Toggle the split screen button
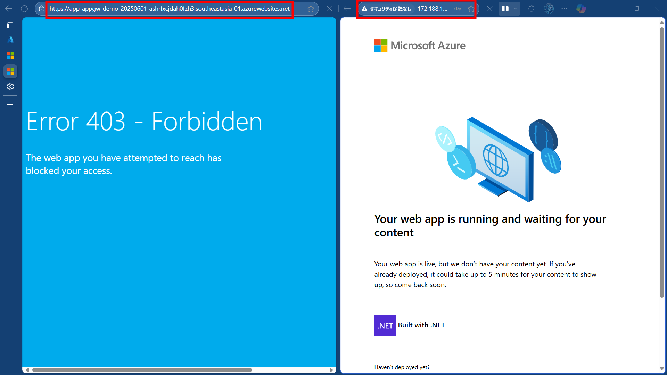 click(x=505, y=9)
